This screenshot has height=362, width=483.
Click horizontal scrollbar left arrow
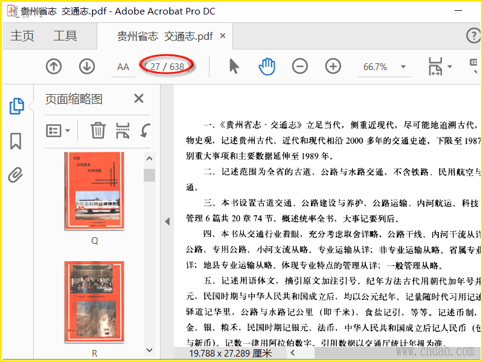(293, 353)
